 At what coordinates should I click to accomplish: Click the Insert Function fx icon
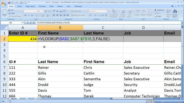(x=34, y=23)
